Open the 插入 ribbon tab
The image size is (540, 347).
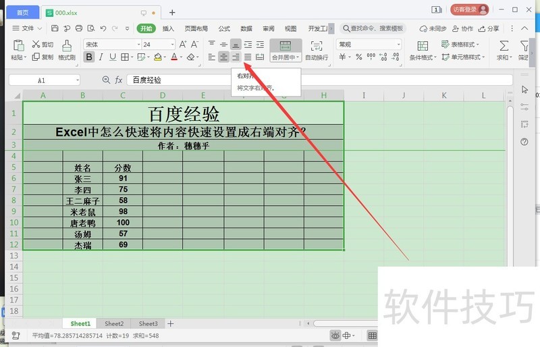click(x=168, y=28)
